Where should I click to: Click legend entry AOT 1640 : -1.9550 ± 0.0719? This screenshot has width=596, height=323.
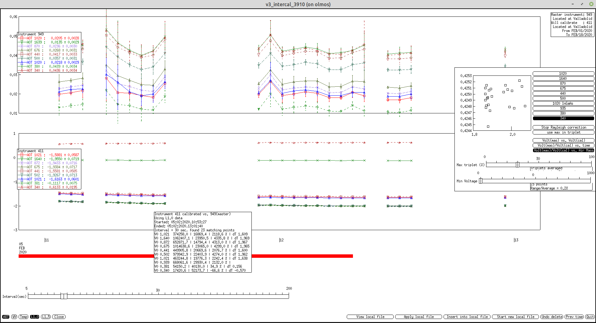click(49, 159)
